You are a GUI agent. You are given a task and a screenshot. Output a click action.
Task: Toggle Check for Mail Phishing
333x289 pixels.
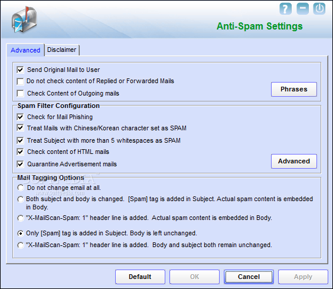coord(21,117)
